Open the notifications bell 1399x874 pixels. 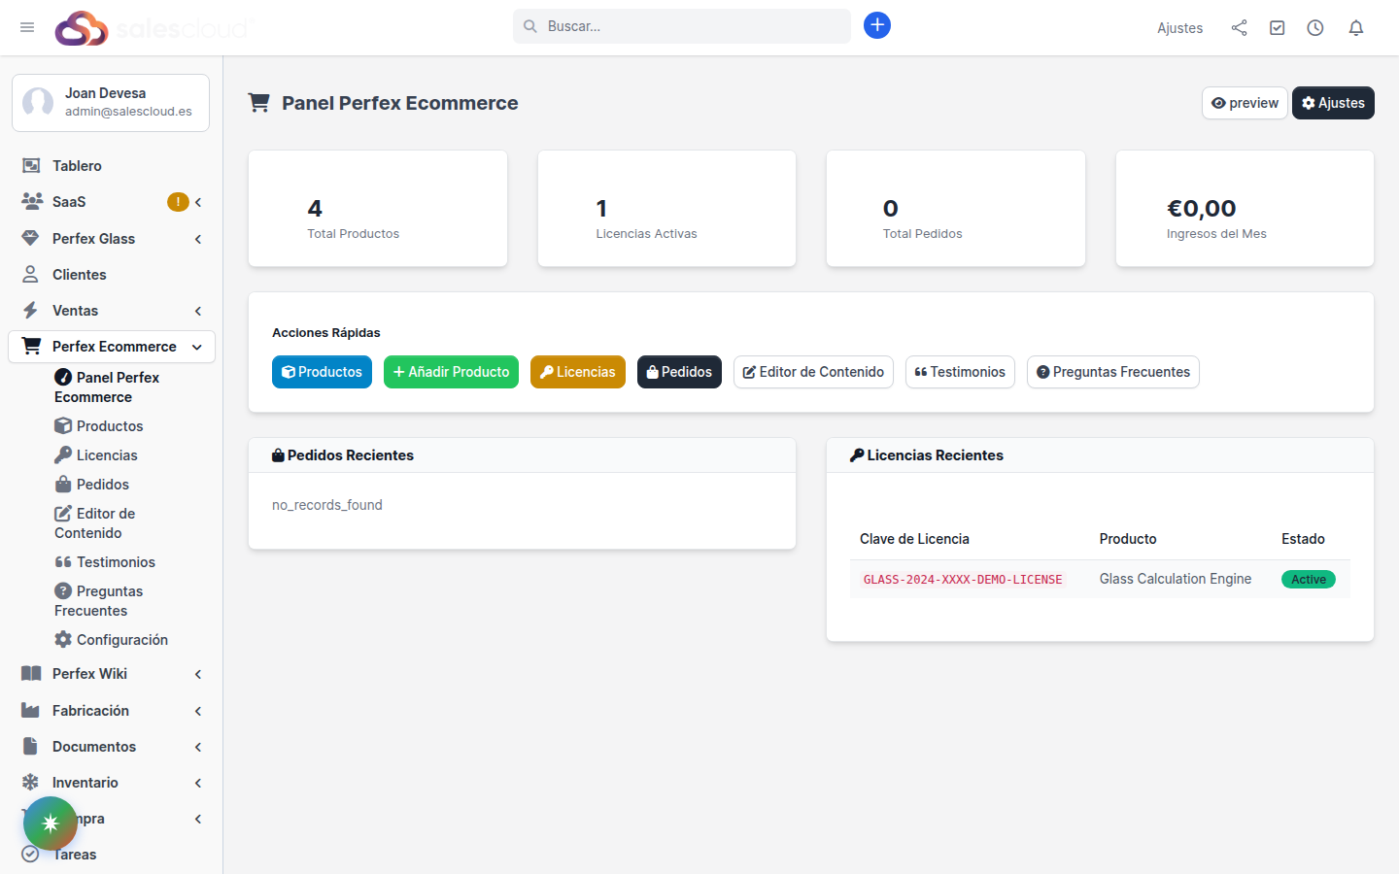1356,28
